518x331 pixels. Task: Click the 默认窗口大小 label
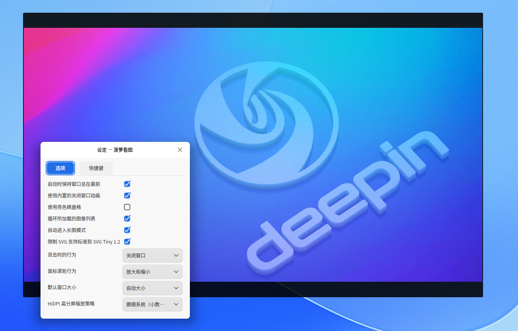pos(62,287)
